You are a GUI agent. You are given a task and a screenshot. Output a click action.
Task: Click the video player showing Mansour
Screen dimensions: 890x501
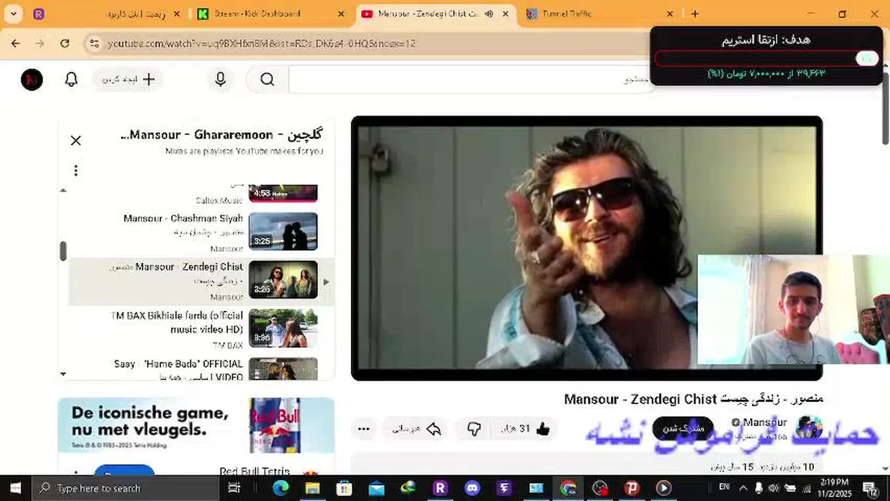tap(586, 248)
